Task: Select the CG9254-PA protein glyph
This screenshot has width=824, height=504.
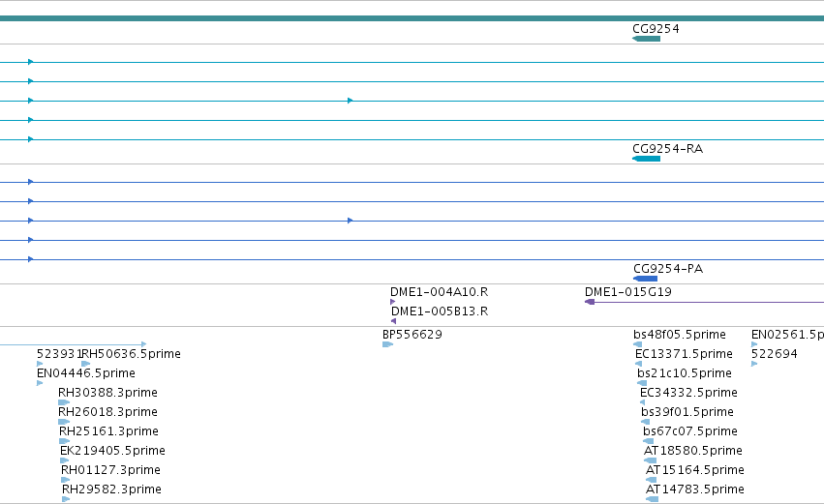Action: click(645, 279)
